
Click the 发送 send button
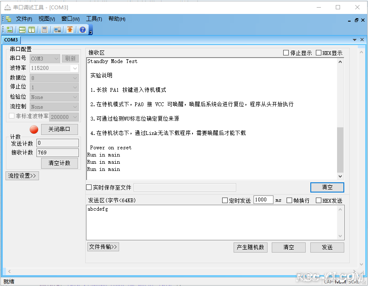click(327, 247)
